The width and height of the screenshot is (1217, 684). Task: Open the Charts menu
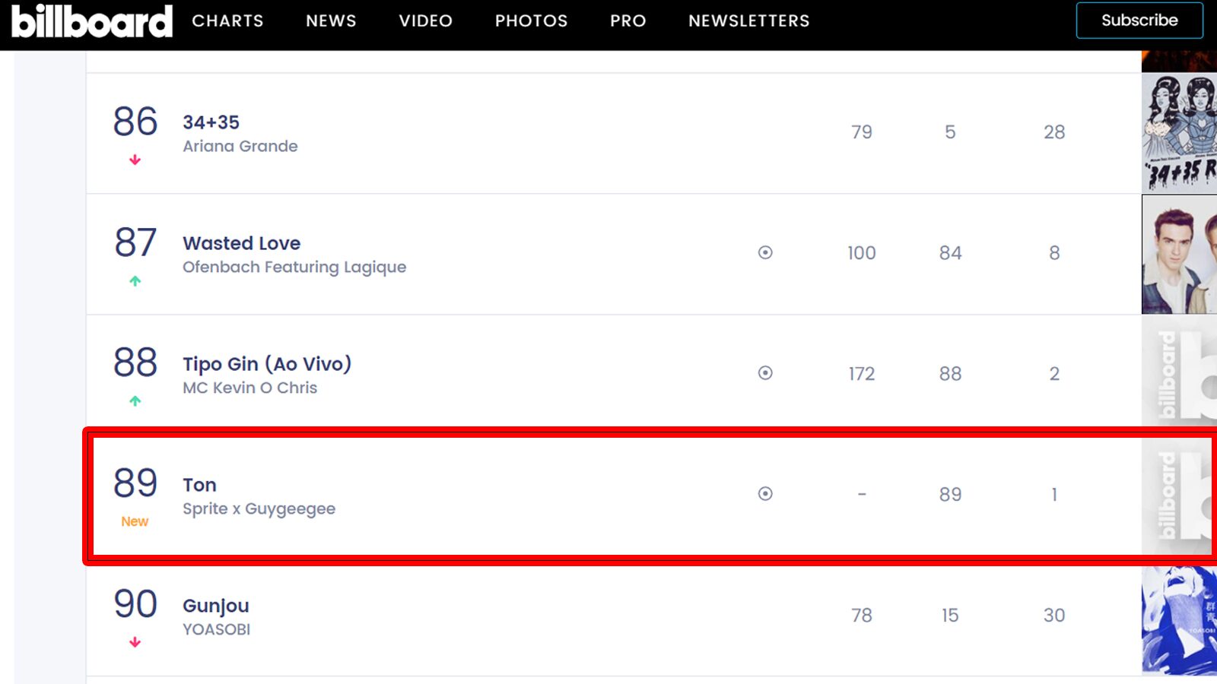(227, 21)
